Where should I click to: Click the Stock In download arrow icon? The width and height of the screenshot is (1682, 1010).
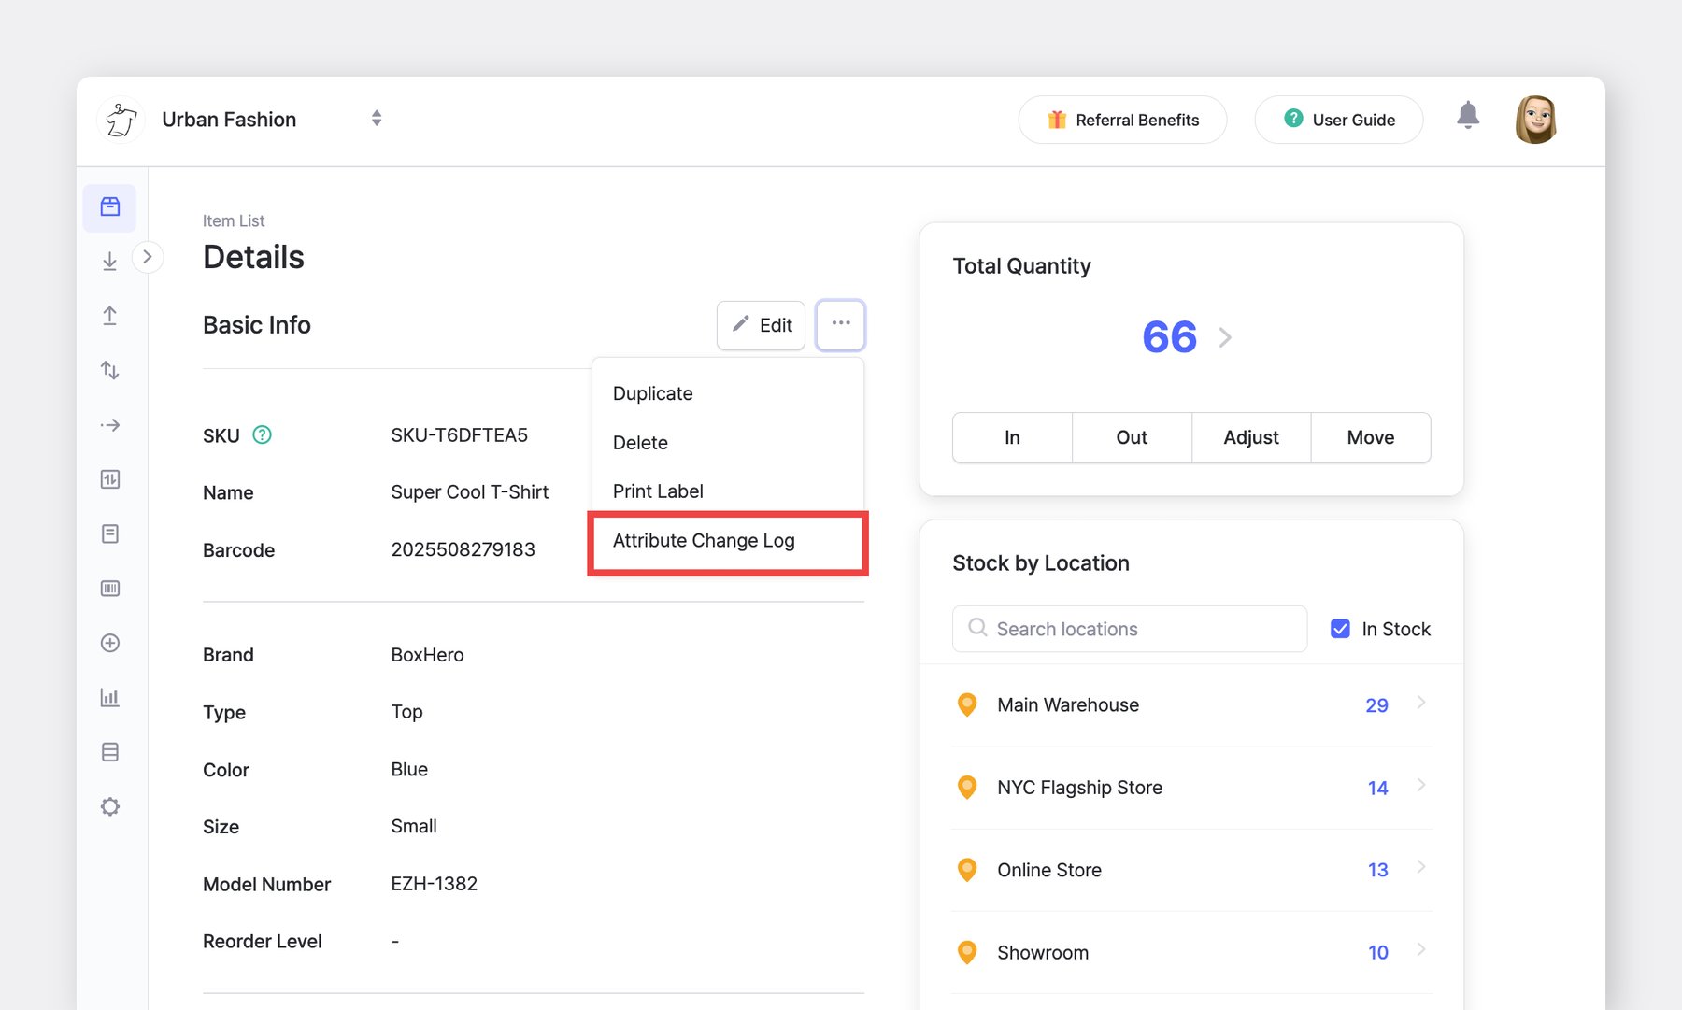pos(110,262)
